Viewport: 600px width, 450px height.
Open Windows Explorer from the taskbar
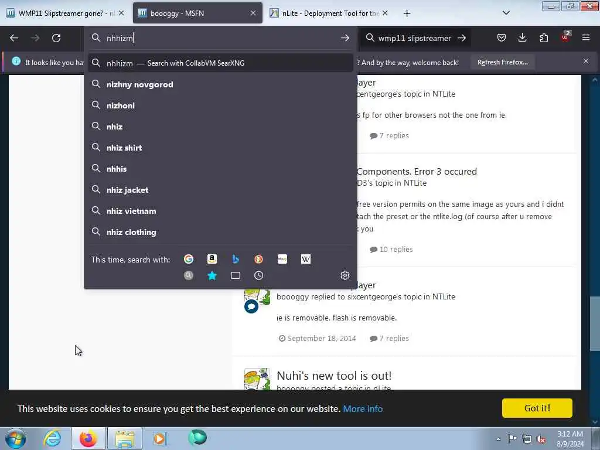(x=125, y=438)
